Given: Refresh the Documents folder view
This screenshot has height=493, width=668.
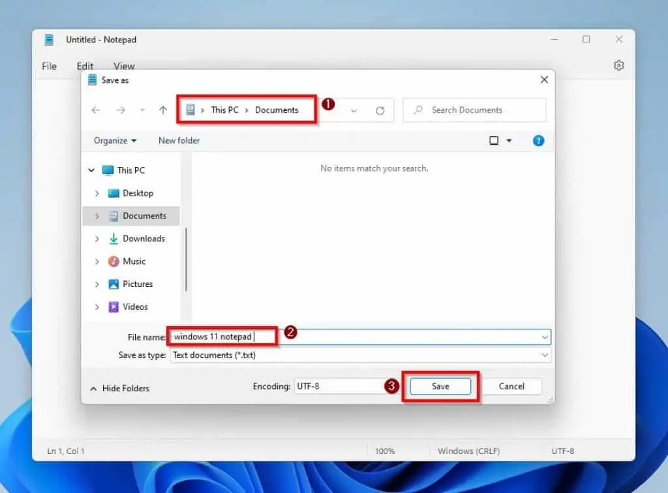Looking at the screenshot, I should (x=380, y=111).
